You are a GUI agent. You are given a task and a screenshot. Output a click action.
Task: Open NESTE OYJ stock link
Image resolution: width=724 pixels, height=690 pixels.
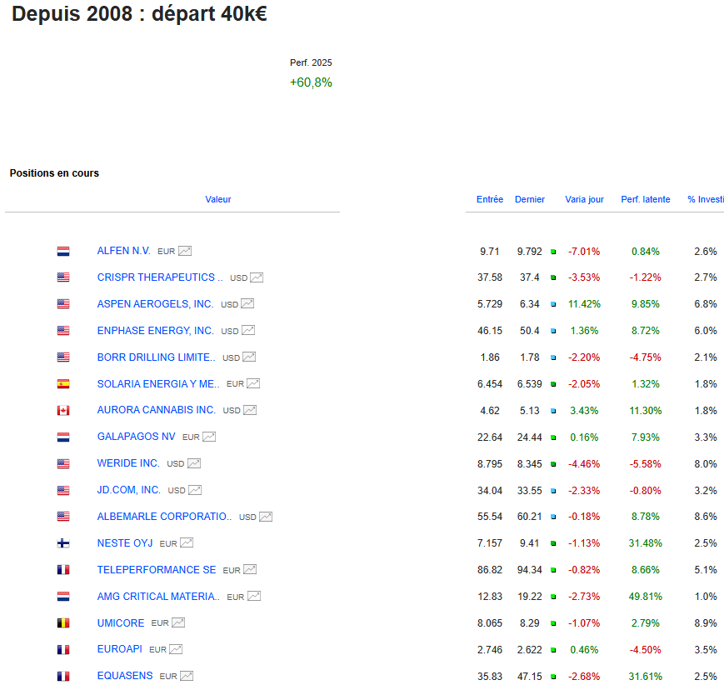125,543
